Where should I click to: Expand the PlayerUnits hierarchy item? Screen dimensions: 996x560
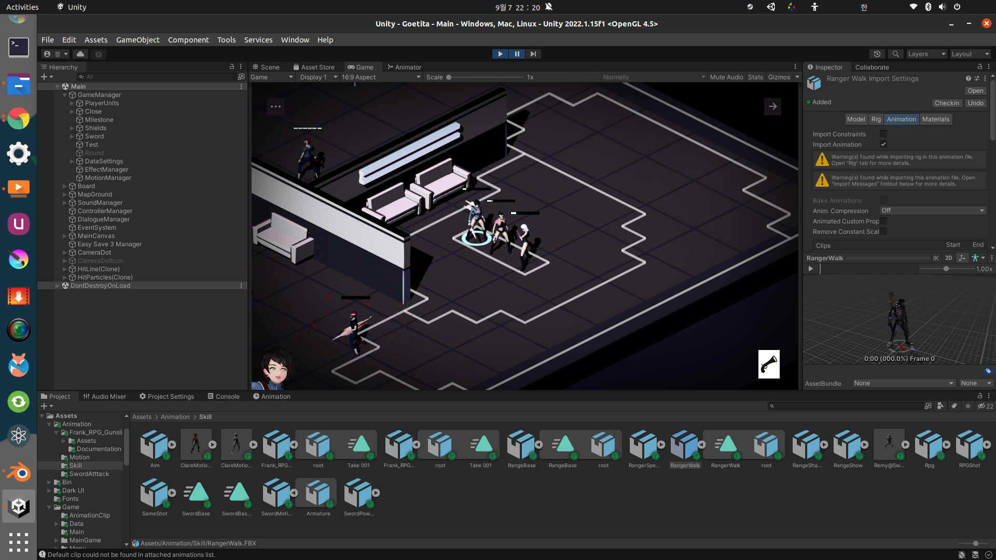(72, 103)
